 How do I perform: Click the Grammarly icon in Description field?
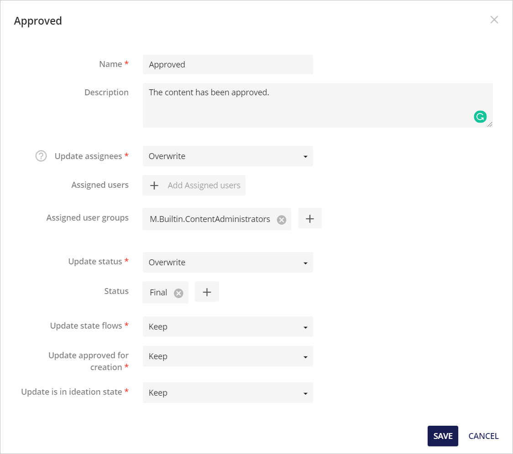(480, 117)
